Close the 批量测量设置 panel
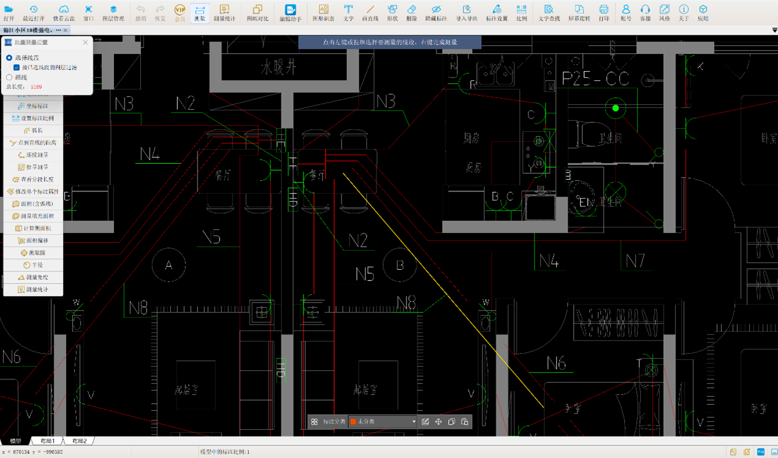The width and height of the screenshot is (778, 458). [85, 42]
